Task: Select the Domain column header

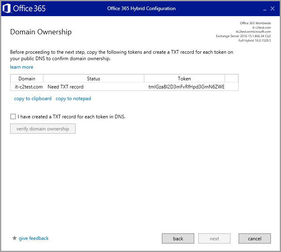Action: click(x=27, y=78)
